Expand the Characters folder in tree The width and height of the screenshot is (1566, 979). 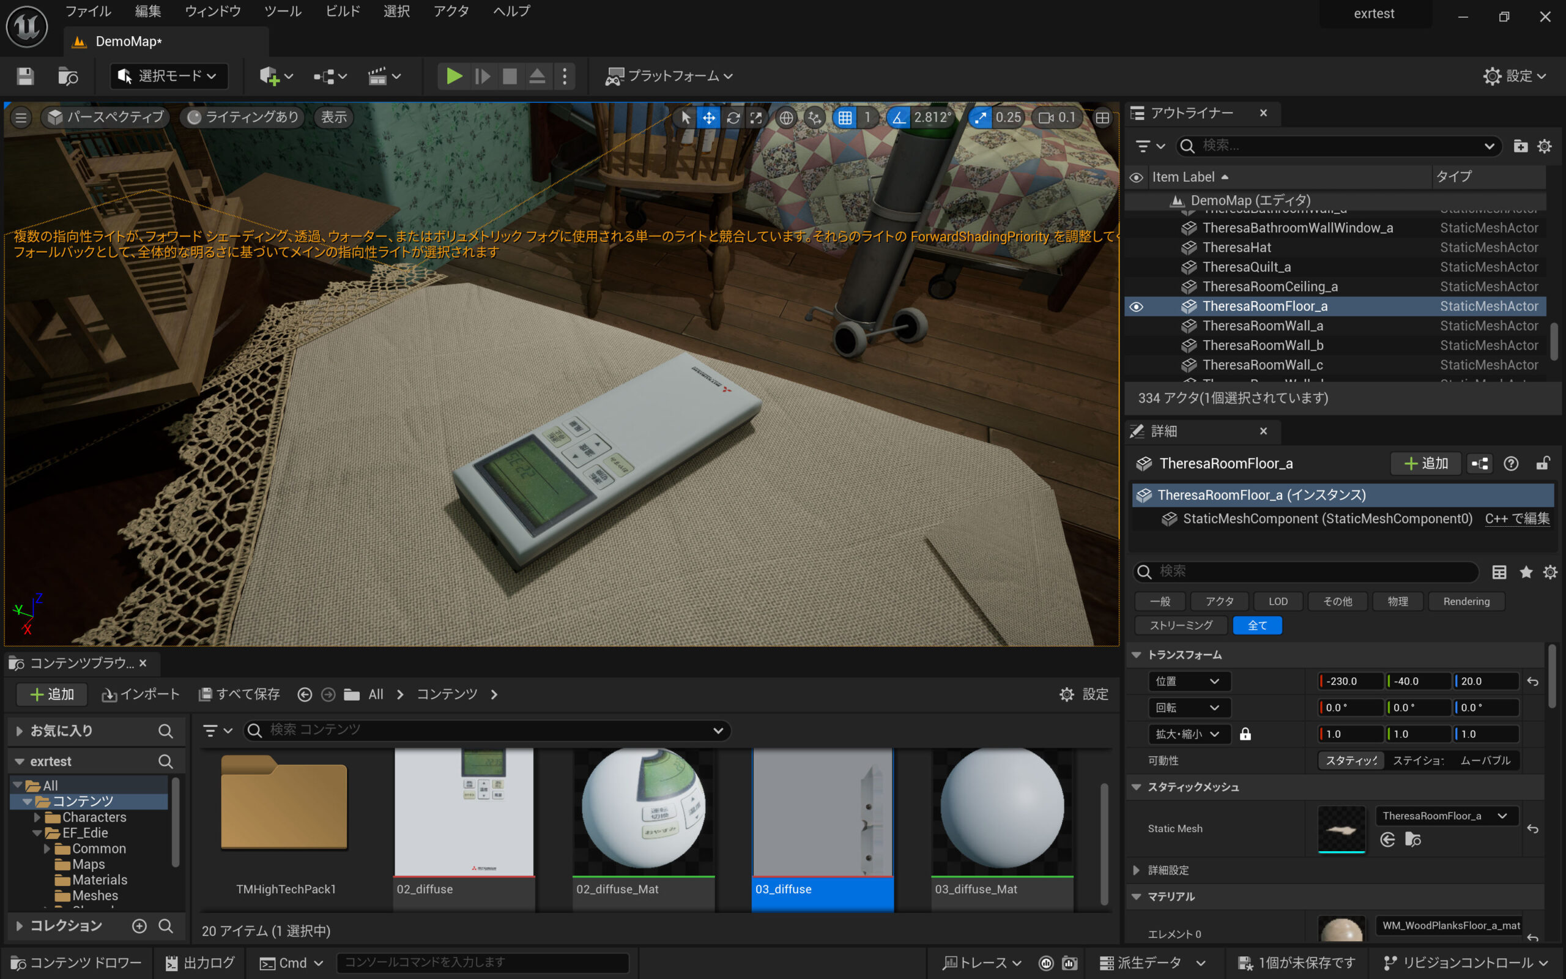tap(37, 817)
